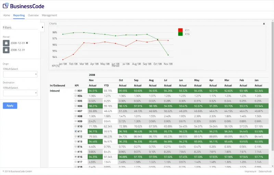Enable MultiSelect for Origin
The image size is (274, 175).
pos(4,69)
